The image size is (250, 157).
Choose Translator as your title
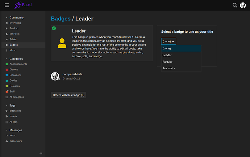coord(181,68)
